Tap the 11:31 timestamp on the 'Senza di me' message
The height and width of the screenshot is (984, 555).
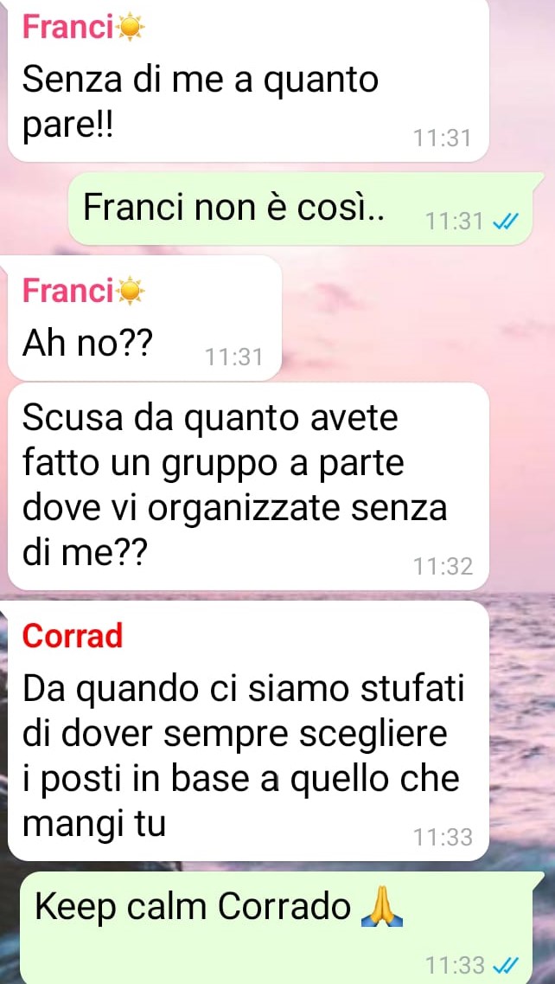pos(443,138)
